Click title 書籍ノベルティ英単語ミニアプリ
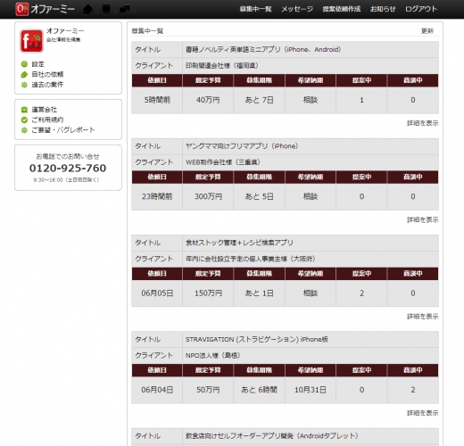Screen dimensions: 464x446 click(263, 49)
